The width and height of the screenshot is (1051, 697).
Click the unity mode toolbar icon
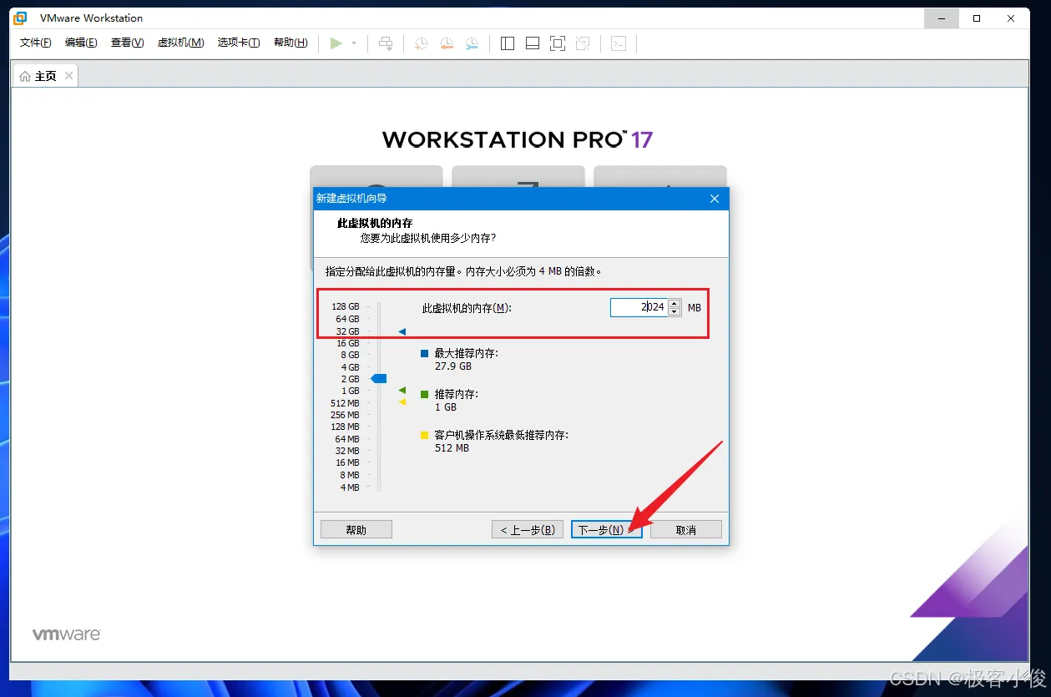[x=584, y=43]
